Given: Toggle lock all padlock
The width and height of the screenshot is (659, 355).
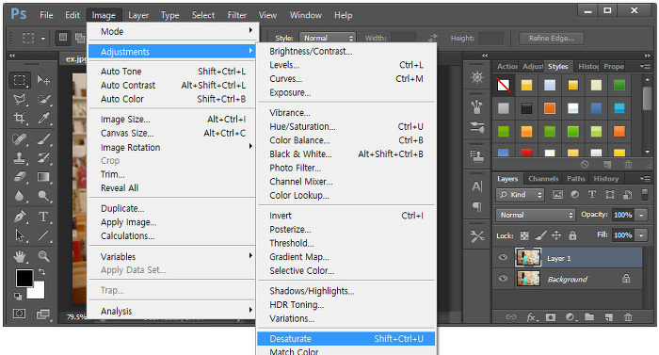Looking at the screenshot, I should (572, 235).
